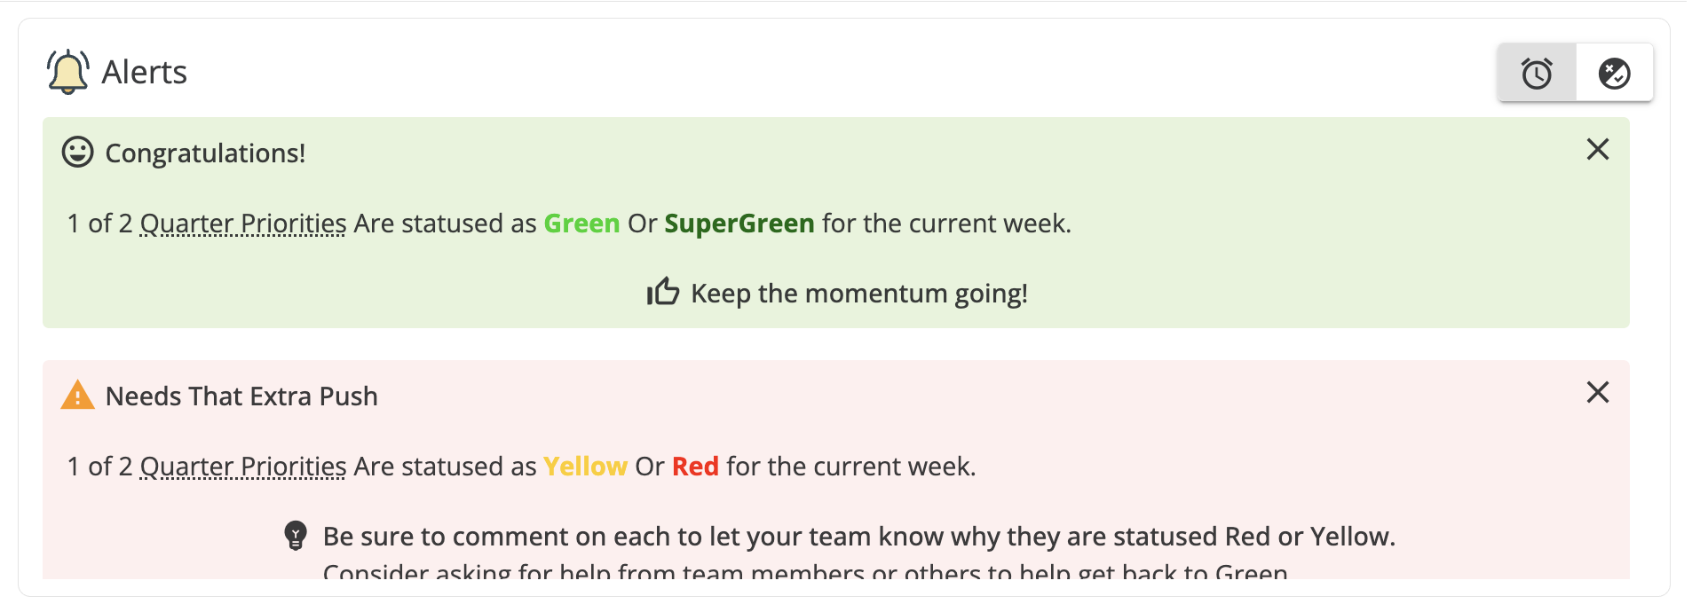The height and width of the screenshot is (612, 1692).
Task: Click the 'Yellow' status word
Action: coord(585,467)
